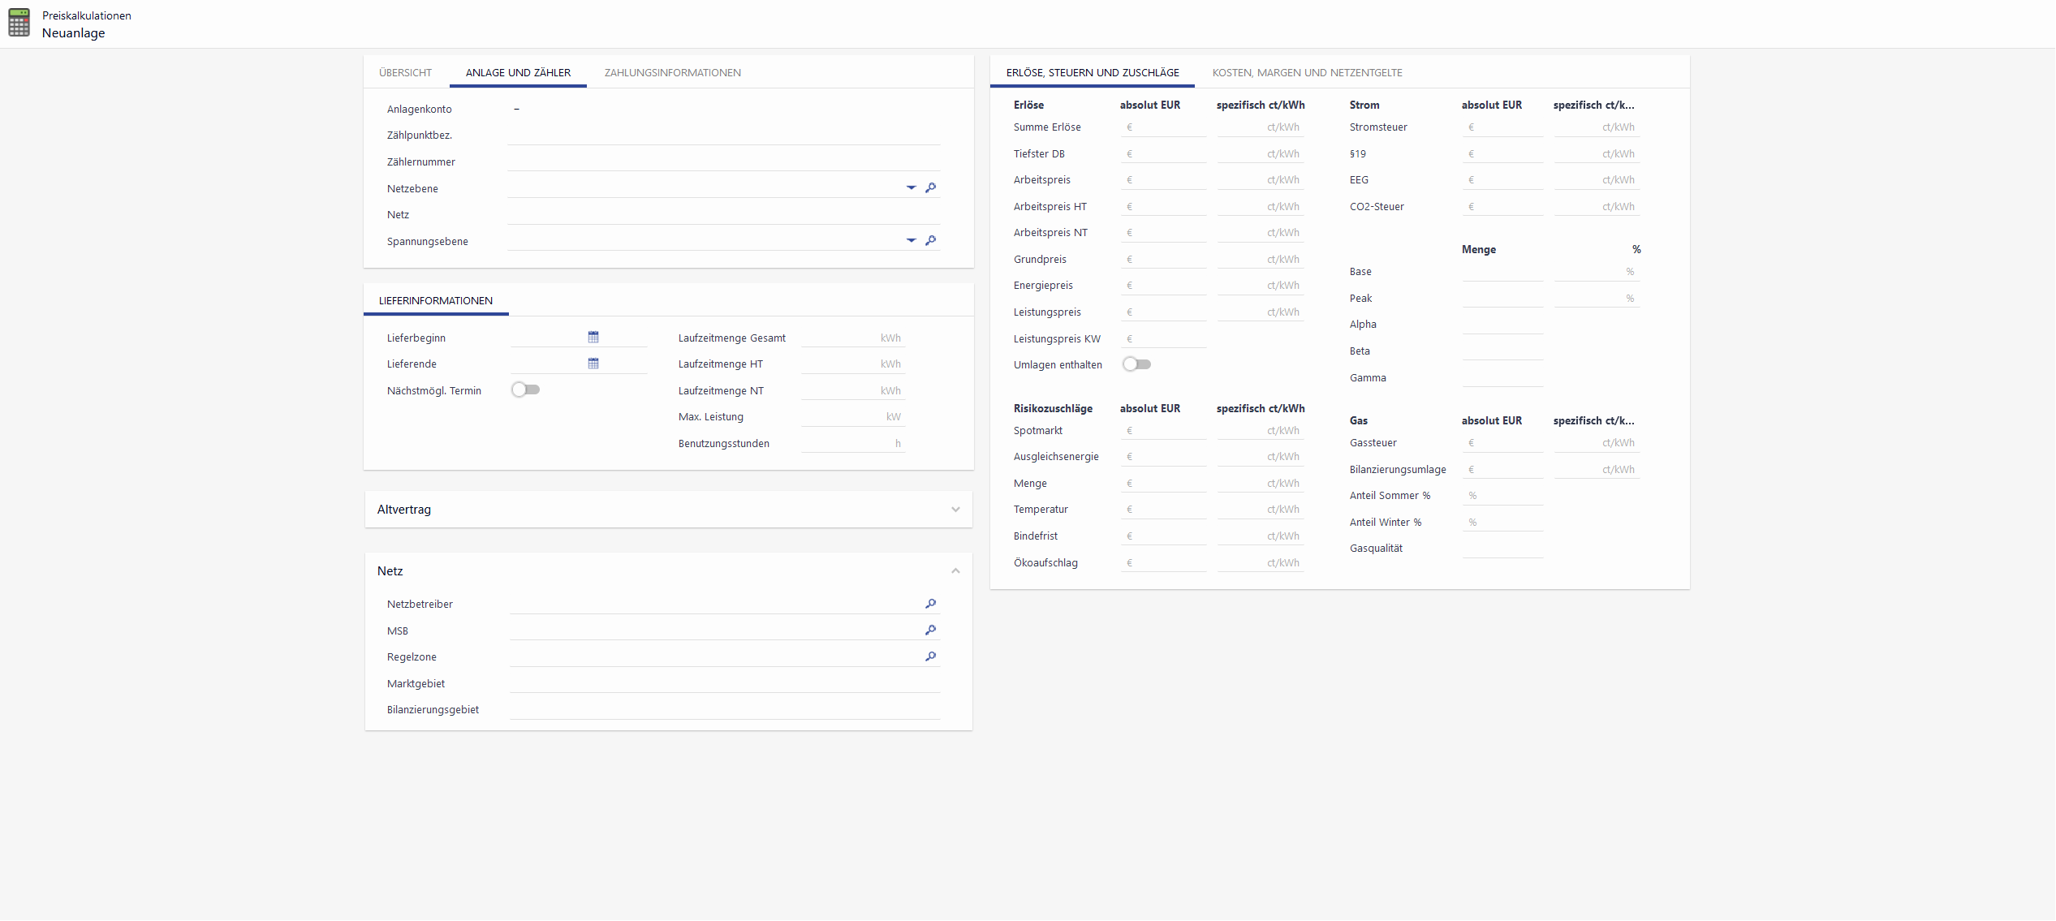This screenshot has height=921, width=2056.
Task: Open the Lieferende calendar picker
Action: tap(593, 364)
